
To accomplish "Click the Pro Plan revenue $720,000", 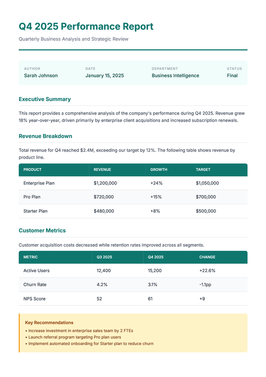I will click(104, 197).
